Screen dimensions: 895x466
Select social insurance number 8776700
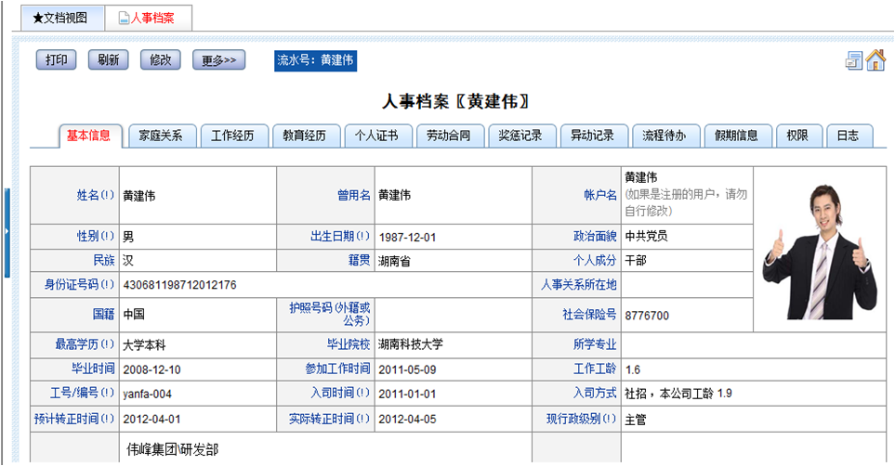coord(647,316)
